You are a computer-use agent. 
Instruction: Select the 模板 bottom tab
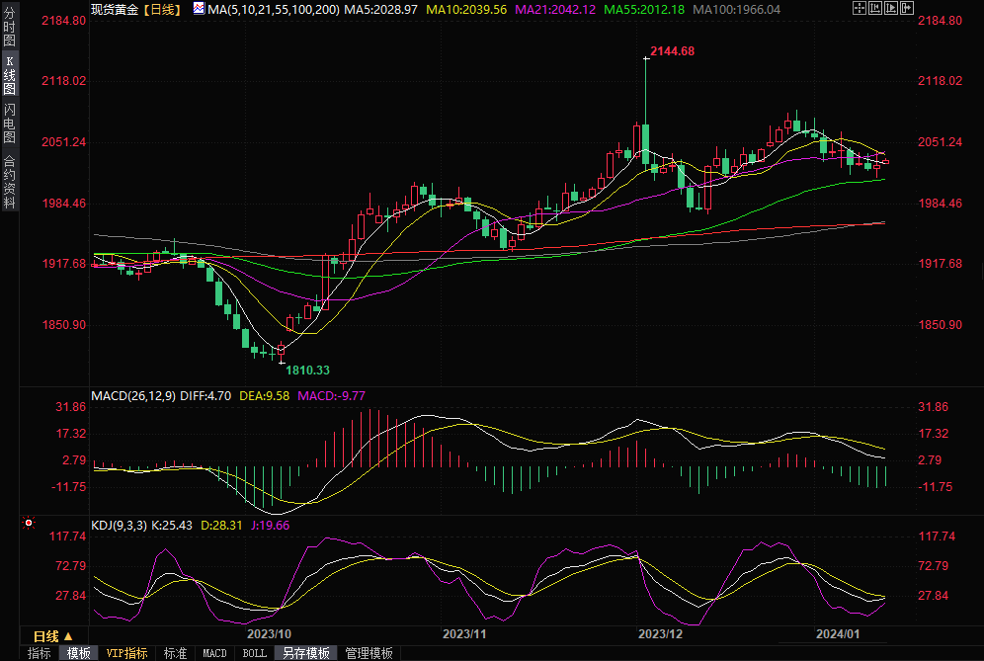79,653
